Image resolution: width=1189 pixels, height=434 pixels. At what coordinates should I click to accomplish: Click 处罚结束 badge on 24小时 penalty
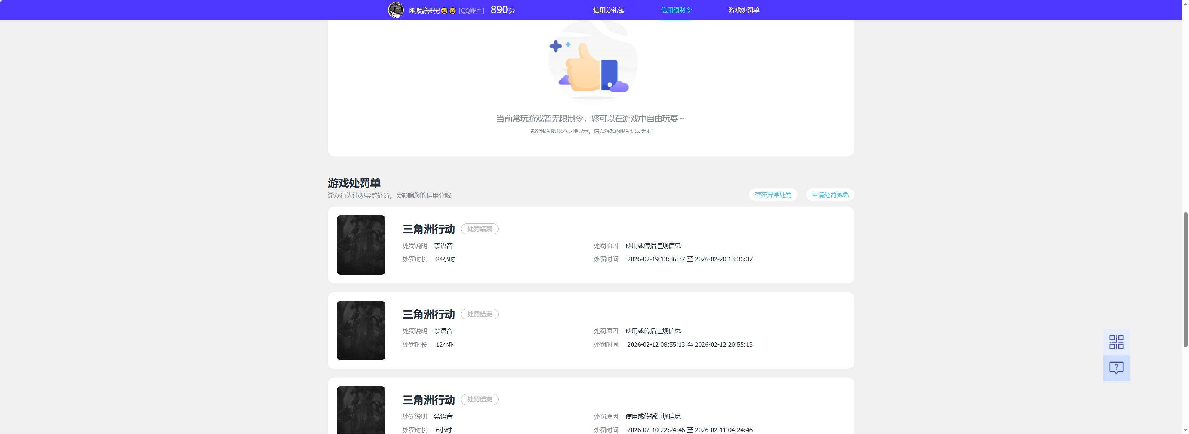480,229
